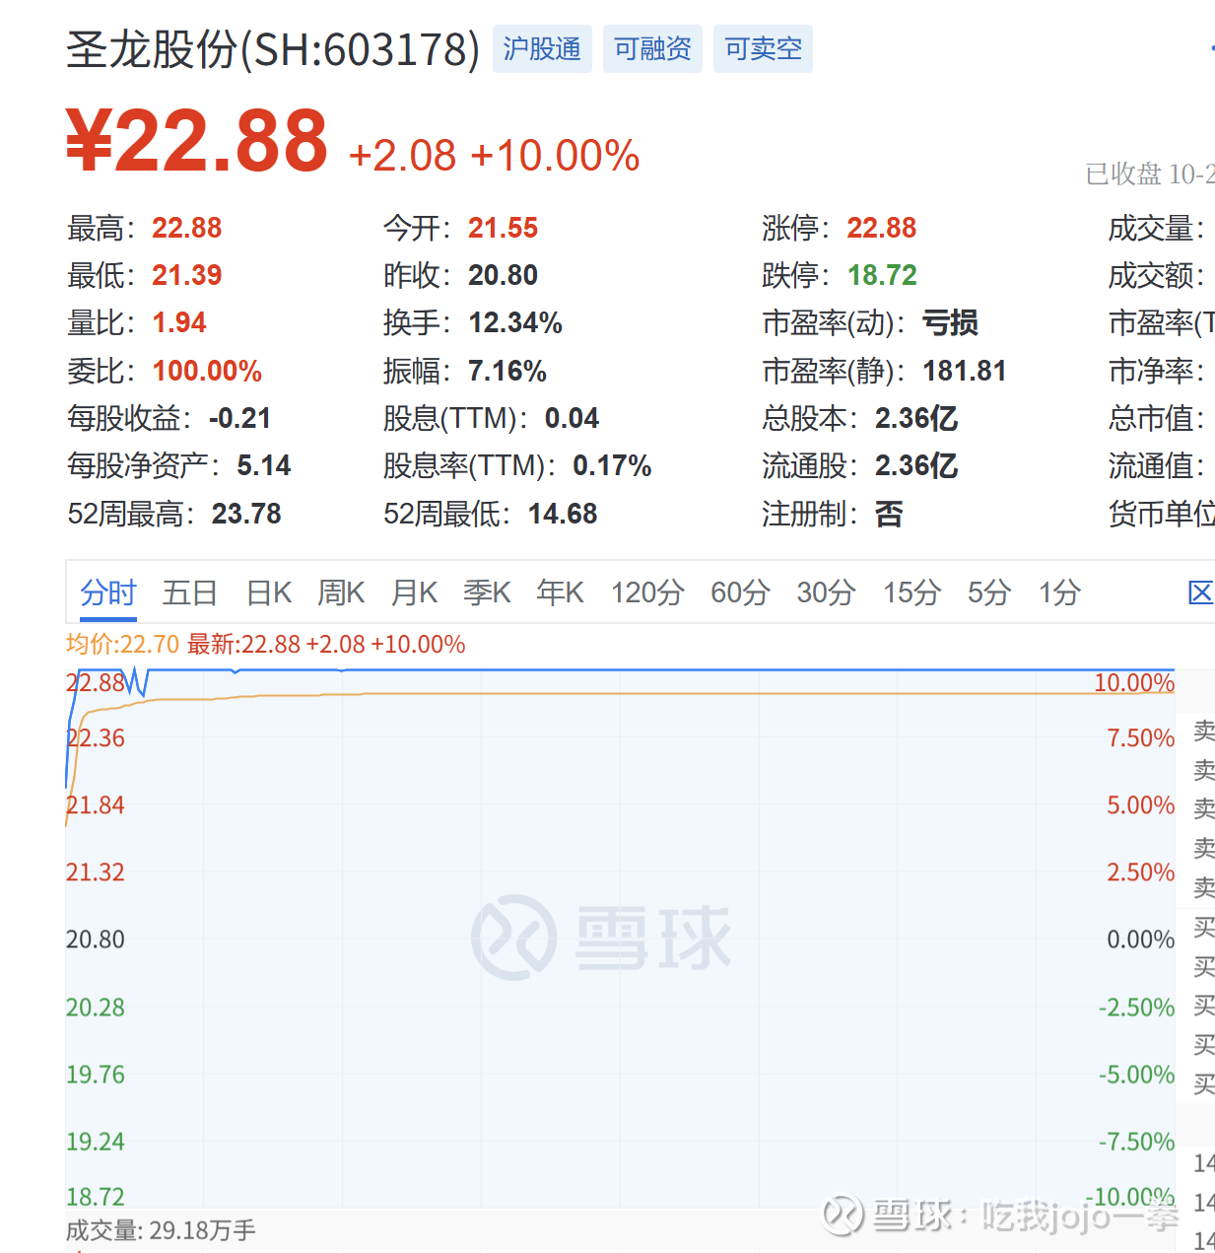
Task: Click the 总市值 label
Action: [x=1157, y=418]
